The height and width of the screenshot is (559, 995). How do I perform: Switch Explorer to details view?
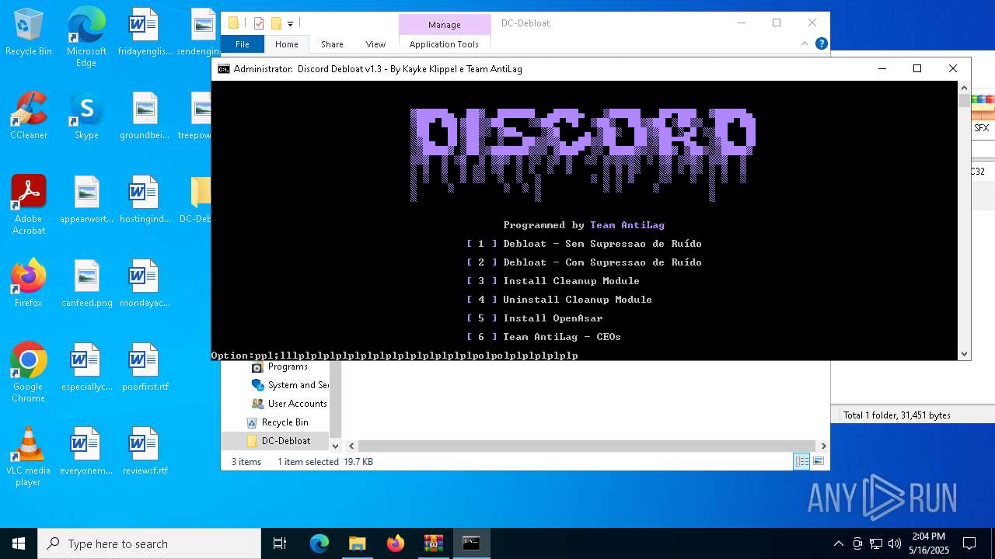coord(801,461)
